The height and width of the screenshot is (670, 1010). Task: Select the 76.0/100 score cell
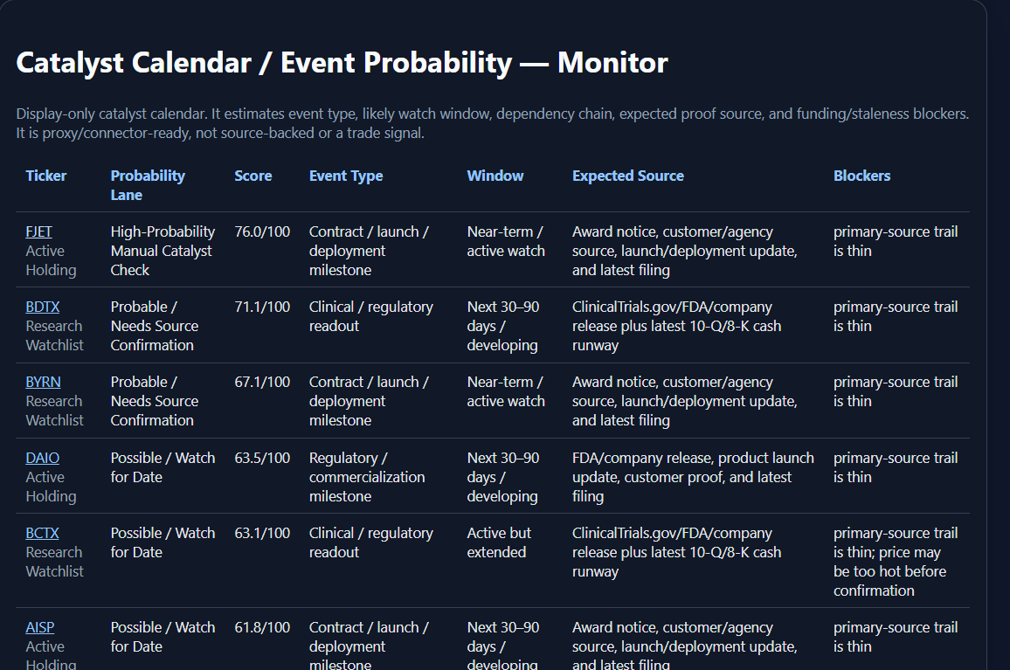click(262, 232)
